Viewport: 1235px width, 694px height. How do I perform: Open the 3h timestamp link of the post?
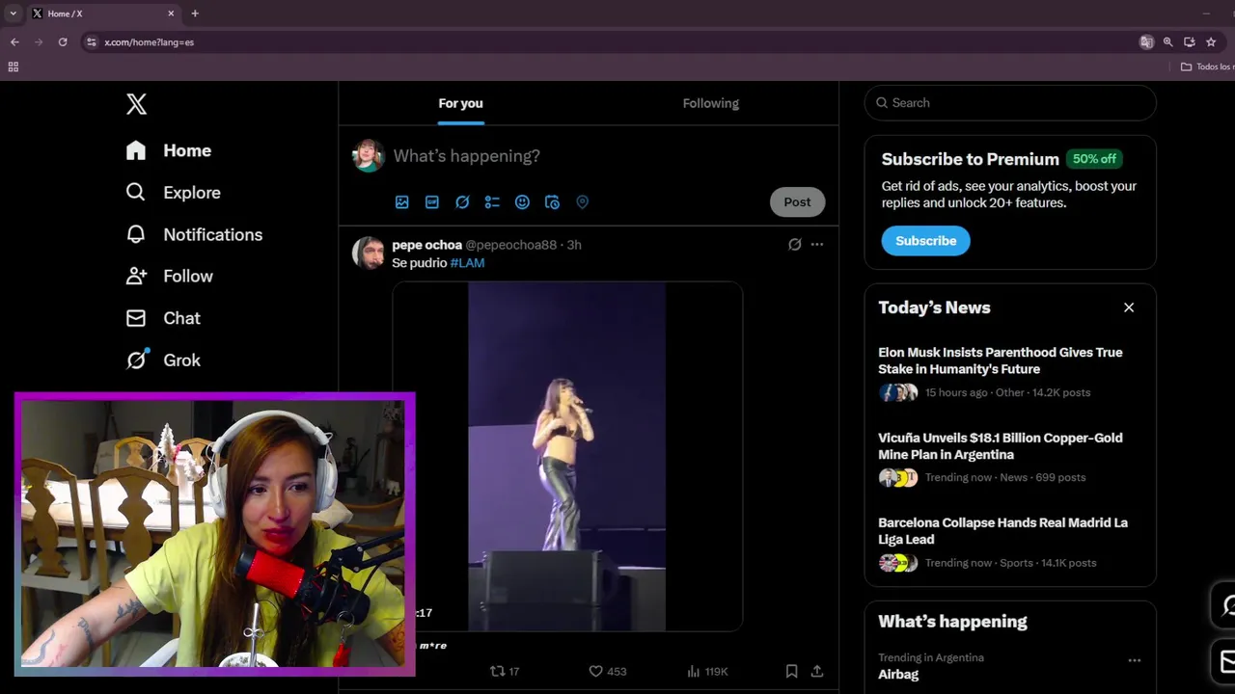click(x=574, y=245)
